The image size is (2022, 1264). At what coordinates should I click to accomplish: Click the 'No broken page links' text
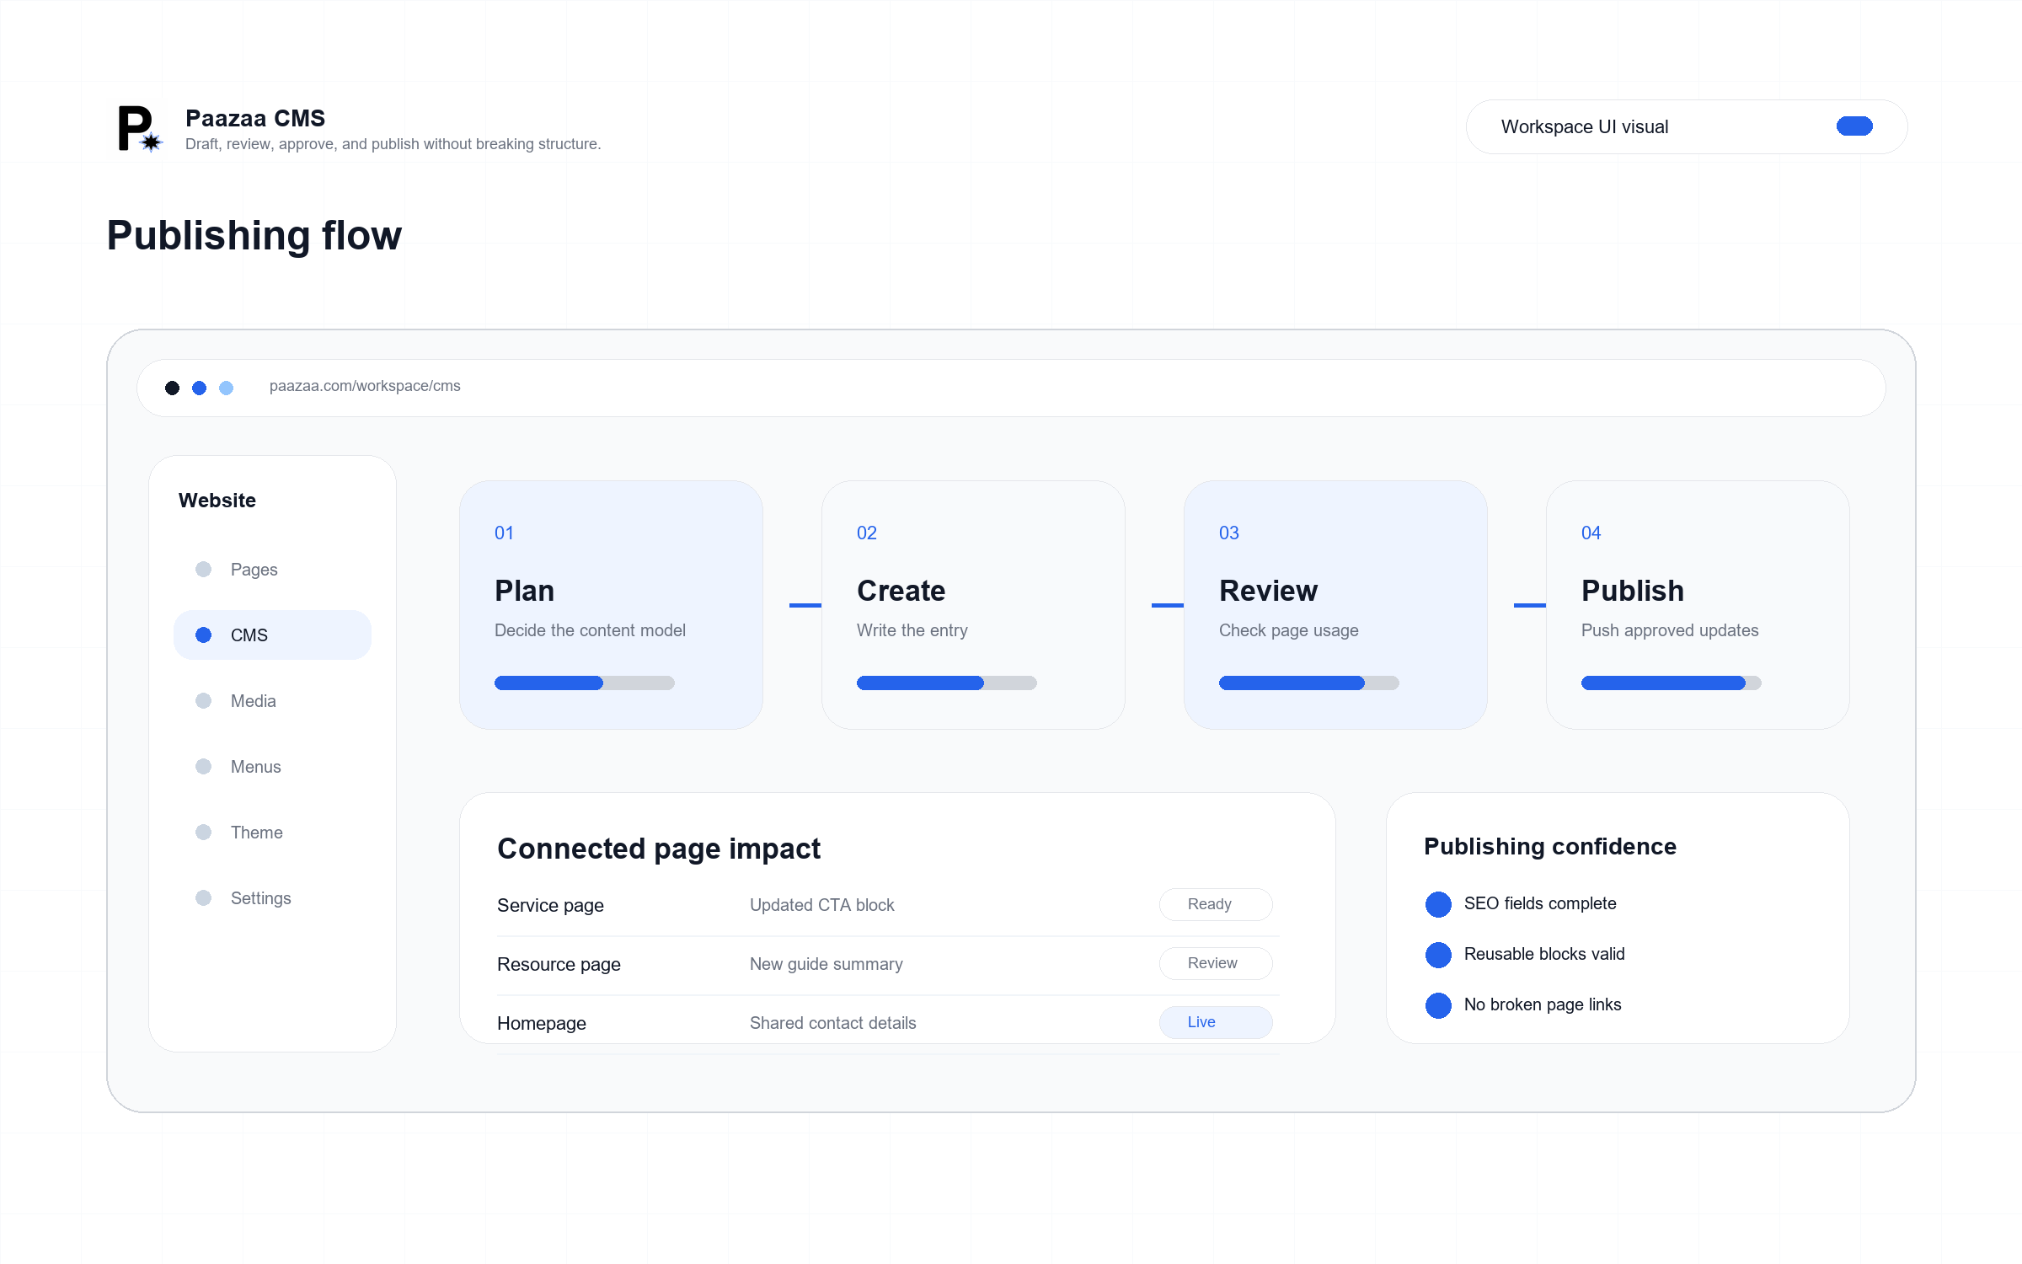1543,1004
